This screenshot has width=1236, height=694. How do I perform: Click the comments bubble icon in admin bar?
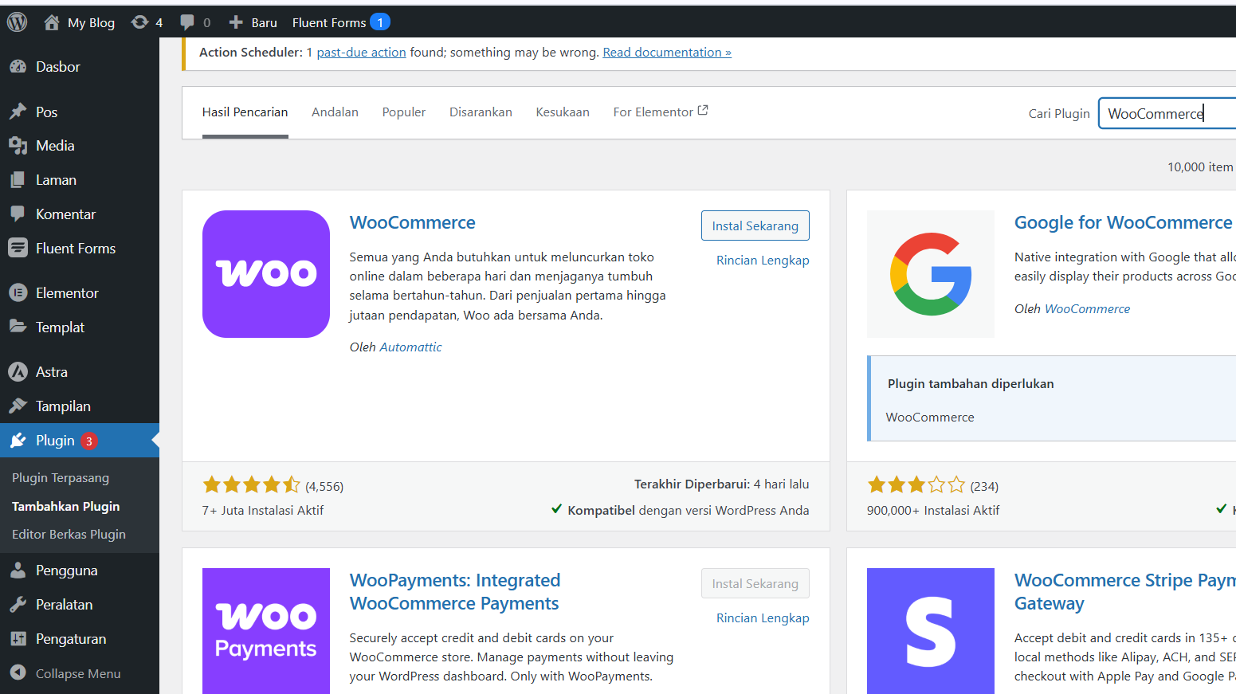(x=188, y=22)
